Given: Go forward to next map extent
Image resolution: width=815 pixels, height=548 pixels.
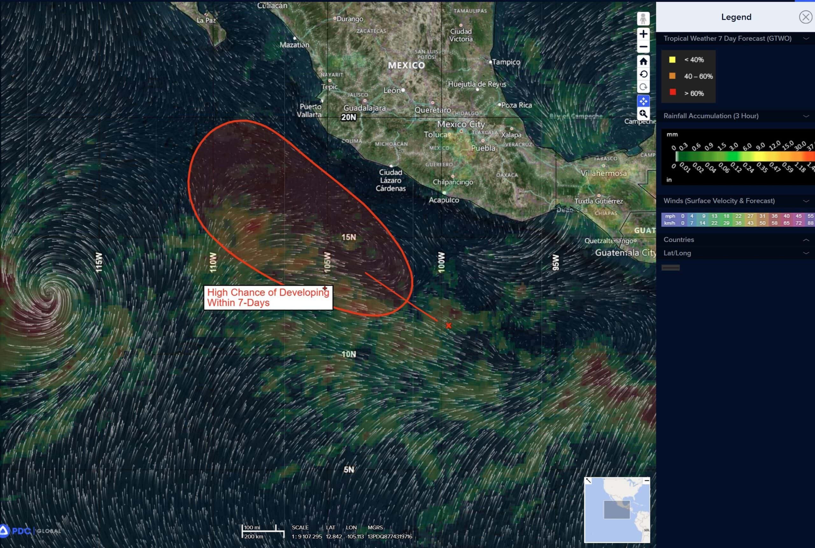Looking at the screenshot, I should pyautogui.click(x=643, y=87).
